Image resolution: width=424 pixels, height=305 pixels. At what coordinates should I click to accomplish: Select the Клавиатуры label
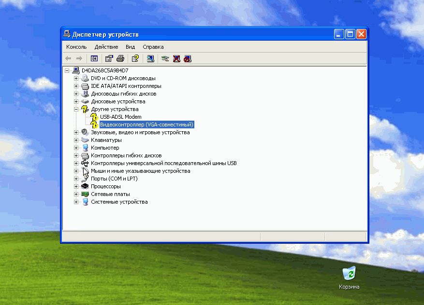pyautogui.click(x=106, y=140)
